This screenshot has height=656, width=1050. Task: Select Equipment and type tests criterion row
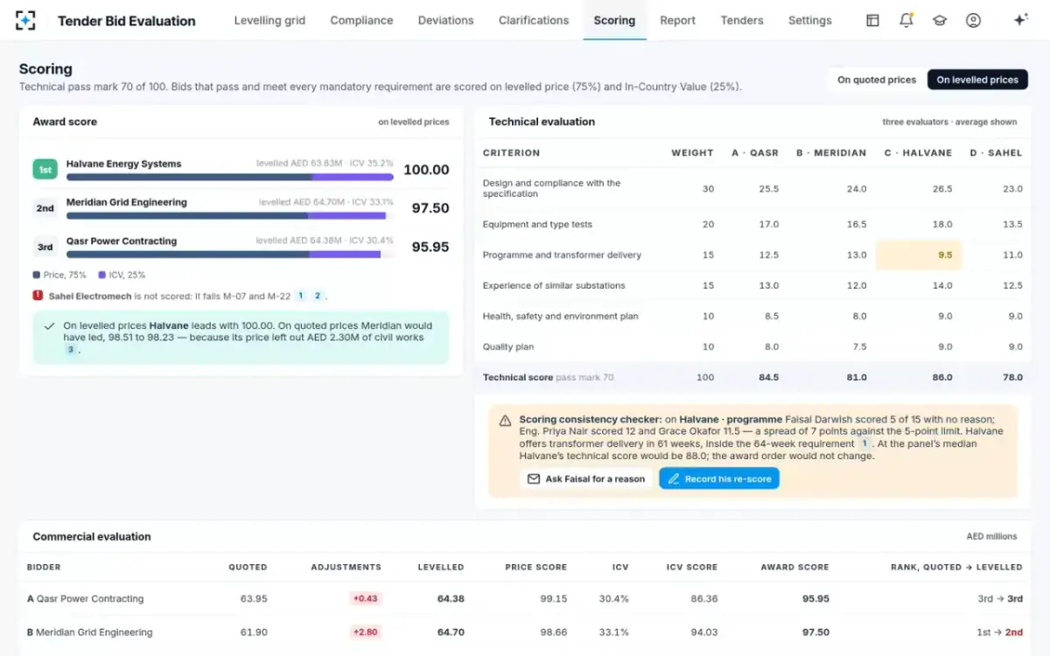(752, 225)
